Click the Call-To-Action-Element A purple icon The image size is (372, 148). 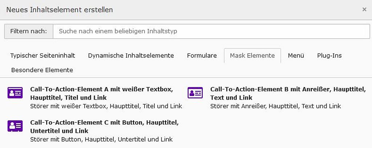point(15,93)
